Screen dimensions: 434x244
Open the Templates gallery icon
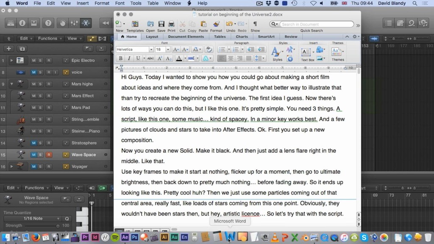pos(135,24)
